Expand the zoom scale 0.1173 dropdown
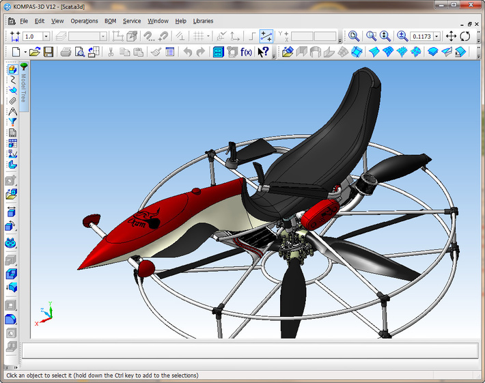The width and height of the screenshot is (485, 383). click(x=436, y=36)
